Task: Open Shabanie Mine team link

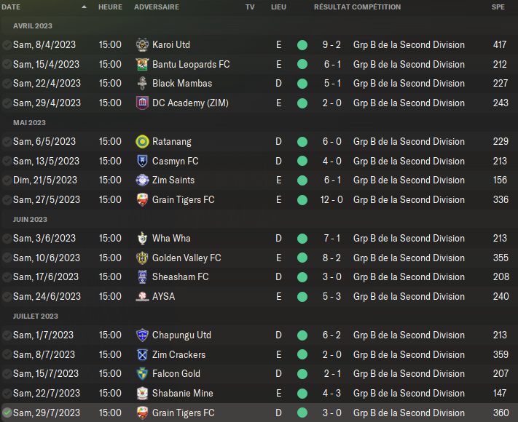Action: (x=182, y=394)
